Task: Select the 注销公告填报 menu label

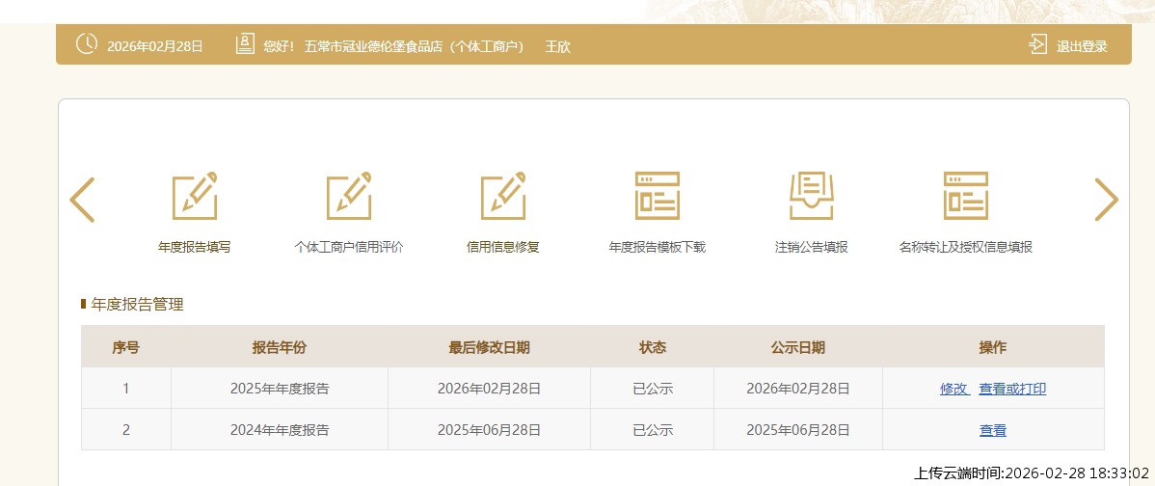Action: 811,247
